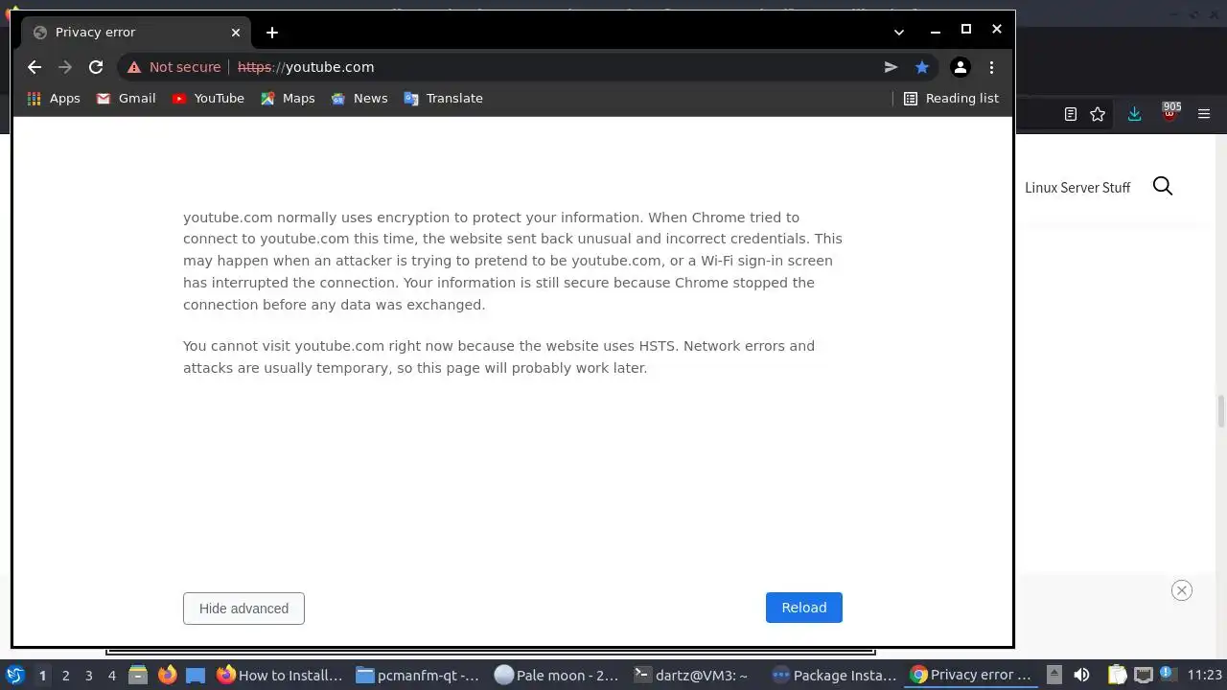Open the volume speaker control in the tray
Screen dimensions: 1227x690
click(x=1081, y=675)
